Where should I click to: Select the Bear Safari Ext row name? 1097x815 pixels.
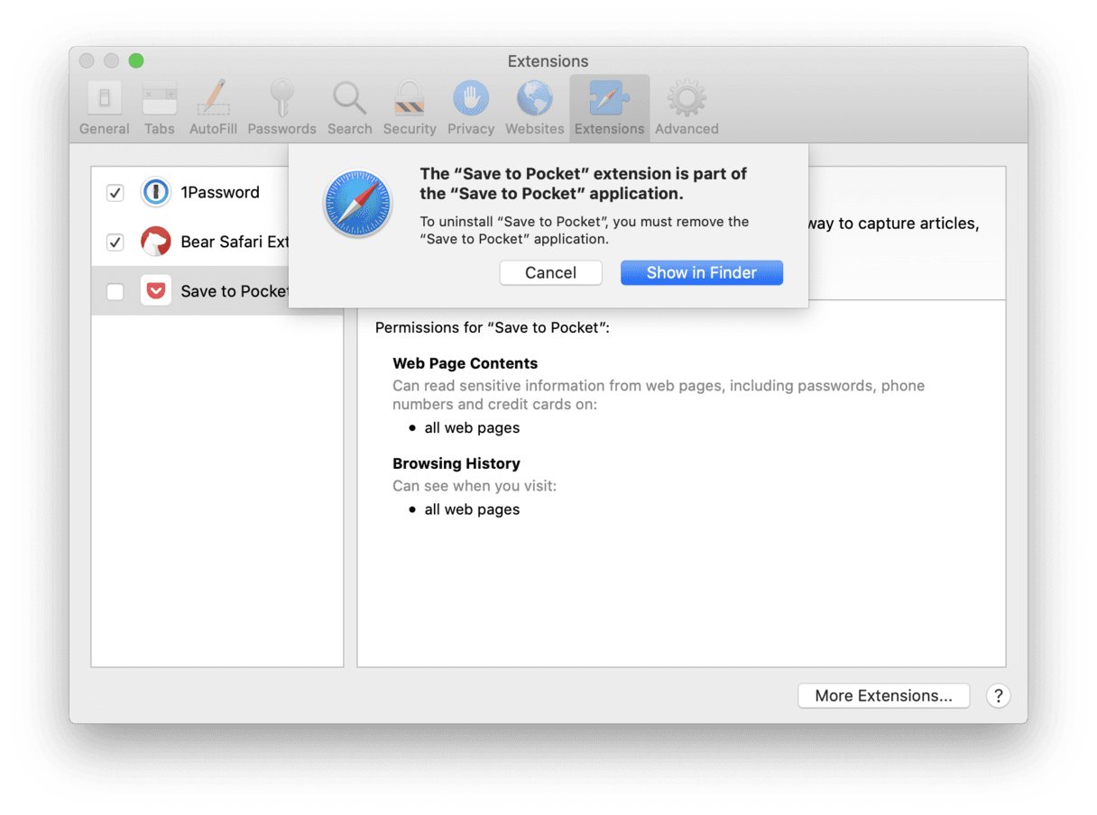235,242
